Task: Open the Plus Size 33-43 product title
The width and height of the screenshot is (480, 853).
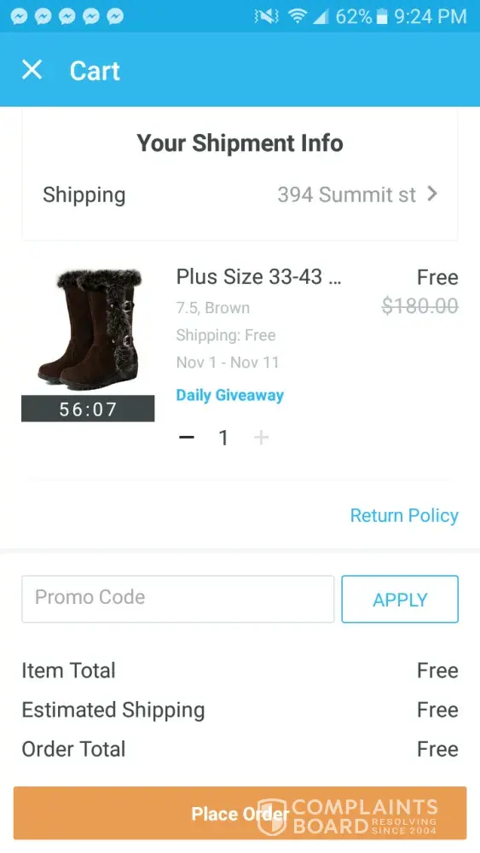Action: click(258, 277)
